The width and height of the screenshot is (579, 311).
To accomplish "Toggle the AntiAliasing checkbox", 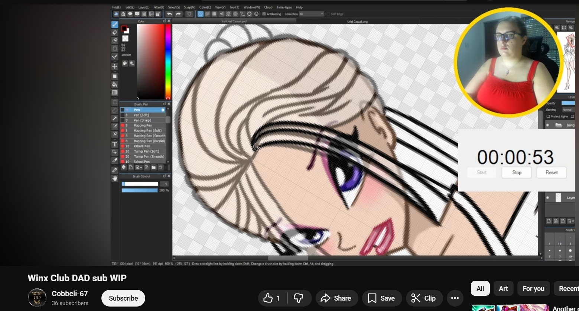I will pyautogui.click(x=264, y=14).
